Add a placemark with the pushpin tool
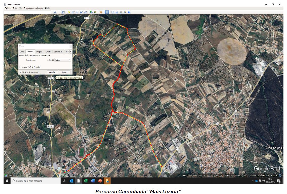Screen dimensions: 287x194 pos(69,12)
